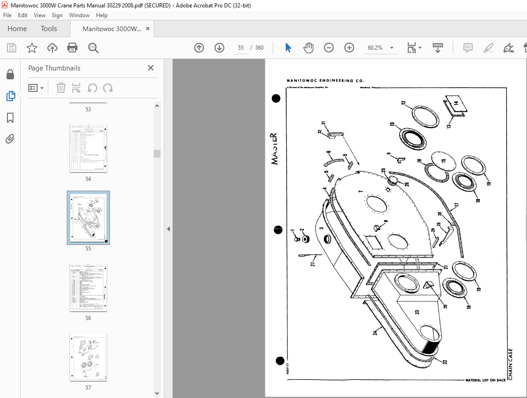Expand fit page options arrow

420,48
